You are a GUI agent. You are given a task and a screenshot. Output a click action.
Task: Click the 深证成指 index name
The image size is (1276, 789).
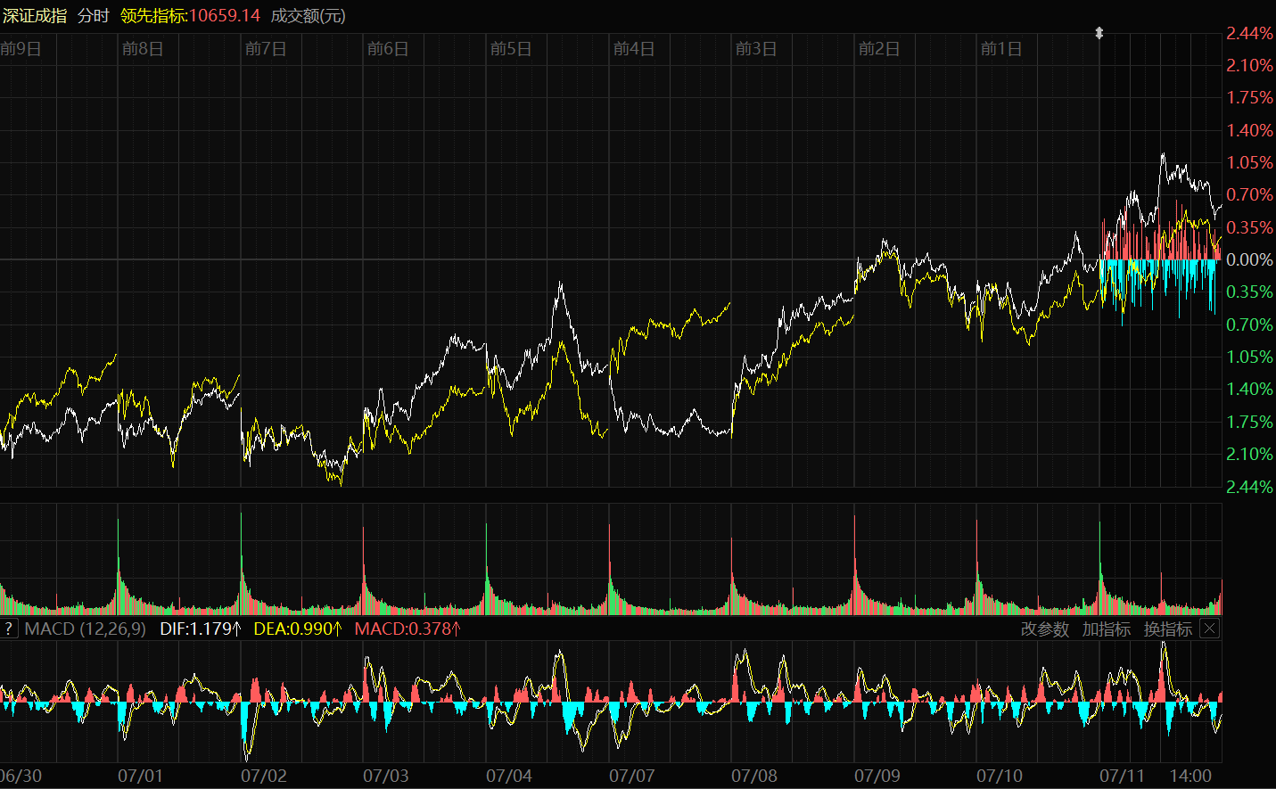pos(35,16)
